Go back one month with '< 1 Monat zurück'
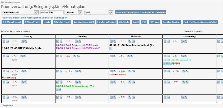This screenshot has width=223, height=108. [x=12, y=22]
